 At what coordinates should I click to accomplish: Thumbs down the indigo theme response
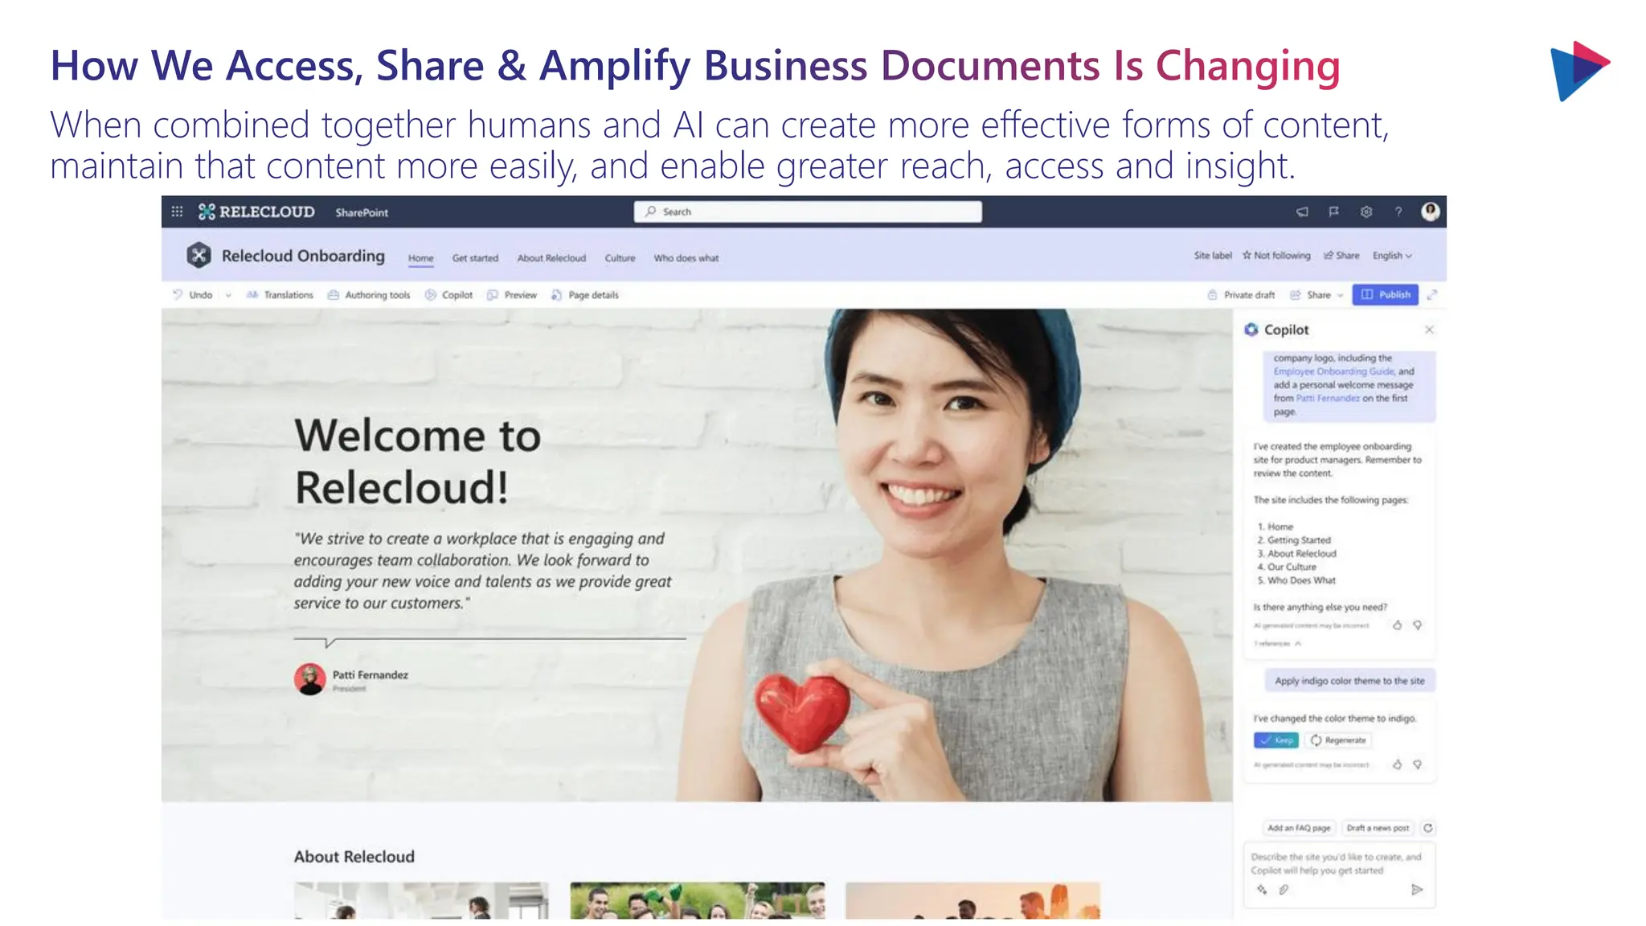[1418, 764]
